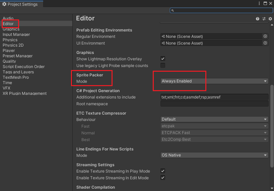Open the Editor settings gear menu
The image size is (274, 191).
tap(270, 19)
